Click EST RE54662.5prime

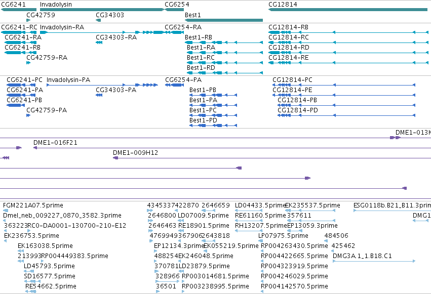point(51,286)
